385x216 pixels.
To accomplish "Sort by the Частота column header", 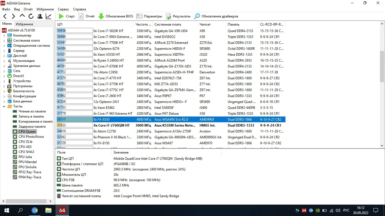I will 143,24.
